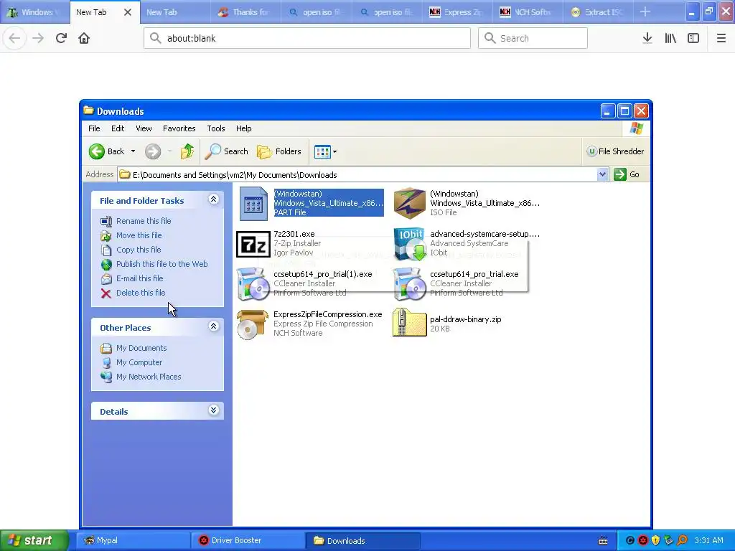Select the ExpressZipFileCompression.exe icon
Image resolution: width=735 pixels, height=551 pixels.
[x=253, y=324]
